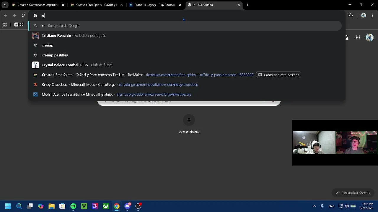Open Discord from taskbar
Image resolution: width=378 pixels, height=212 pixels.
pos(128,206)
